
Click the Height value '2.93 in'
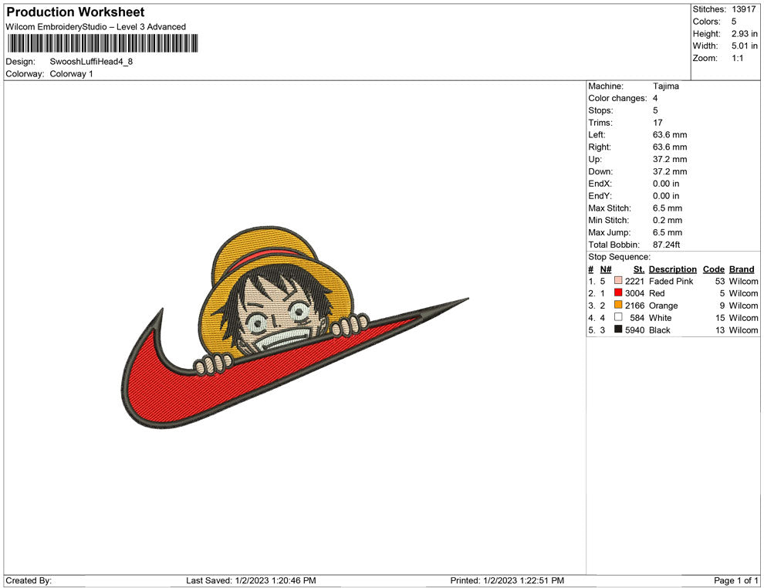click(744, 34)
